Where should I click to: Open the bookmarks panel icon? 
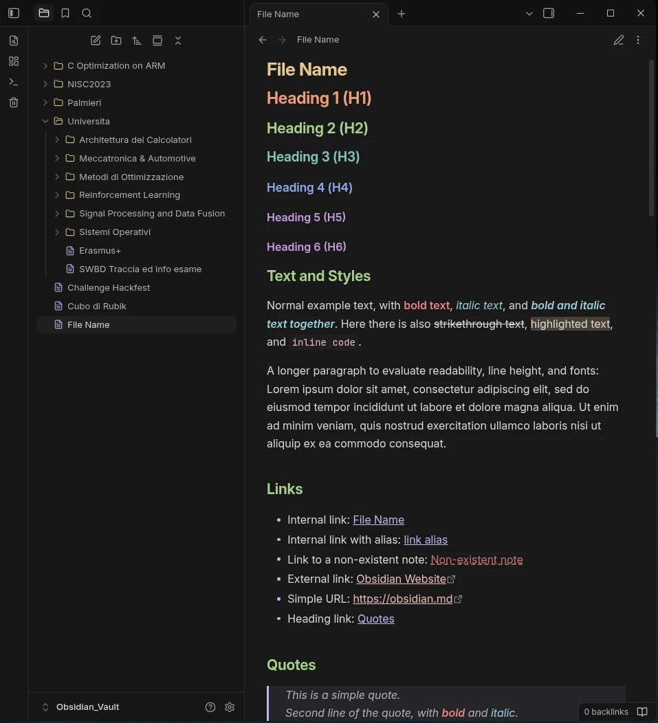(65, 13)
